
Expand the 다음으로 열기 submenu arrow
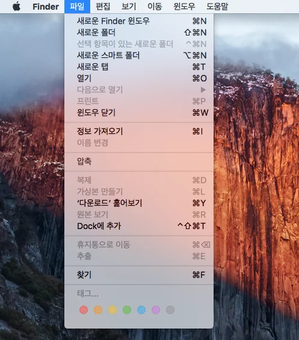tap(203, 90)
